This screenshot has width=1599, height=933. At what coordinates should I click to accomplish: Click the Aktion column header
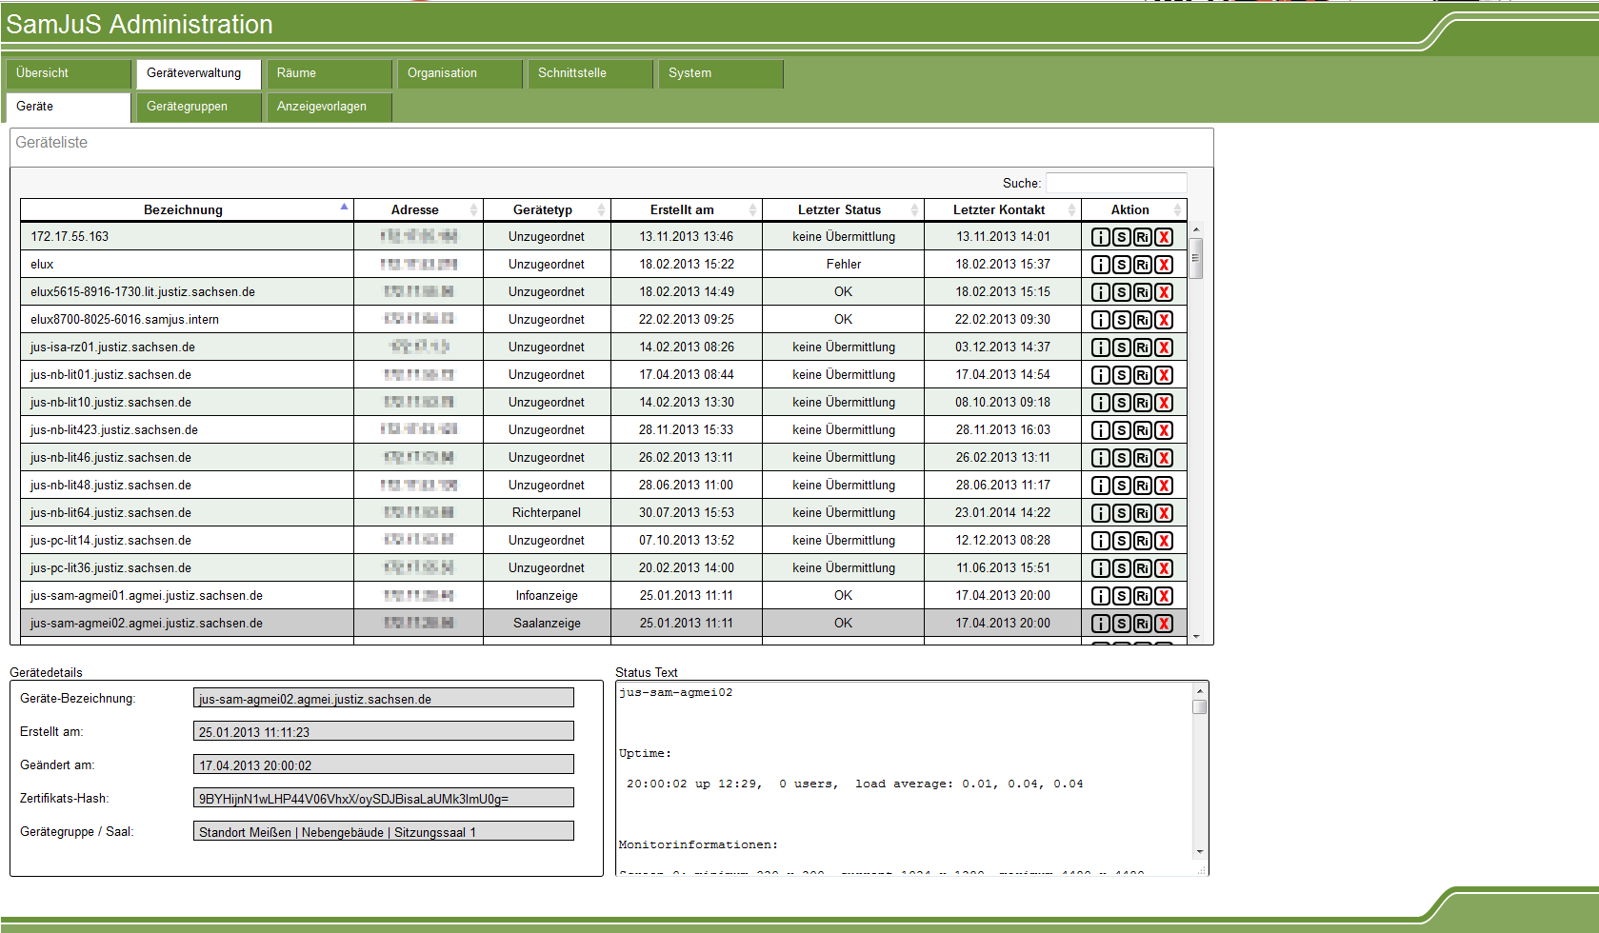coord(1134,209)
